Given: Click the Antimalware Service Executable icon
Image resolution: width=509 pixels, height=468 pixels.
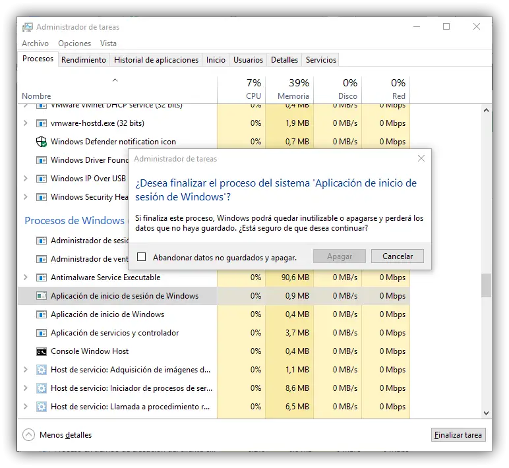Looking at the screenshot, I should (42, 278).
